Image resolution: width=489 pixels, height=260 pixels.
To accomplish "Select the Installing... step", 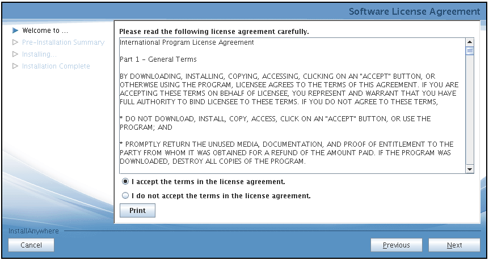I will tap(39, 54).
